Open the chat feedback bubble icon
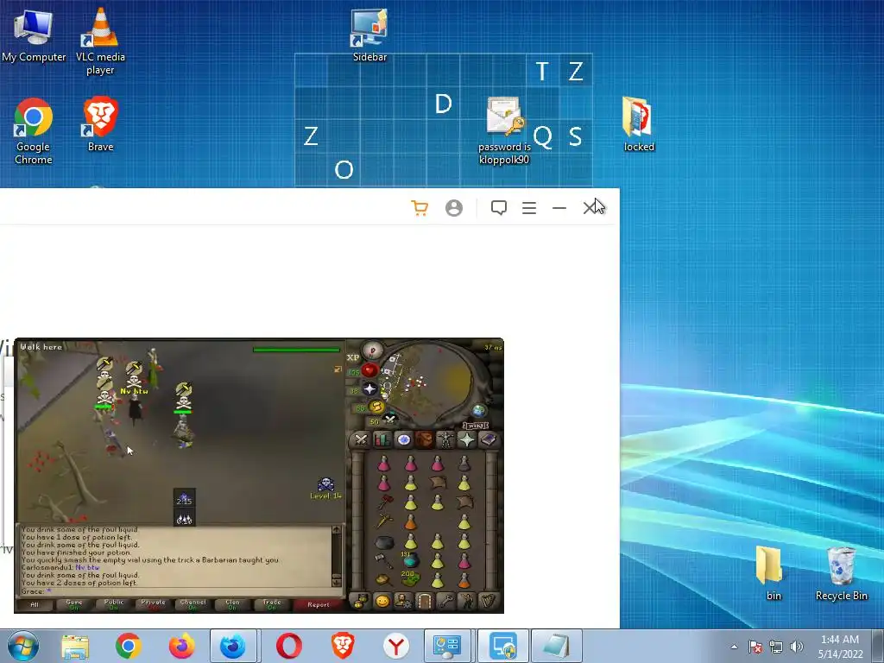 [498, 208]
